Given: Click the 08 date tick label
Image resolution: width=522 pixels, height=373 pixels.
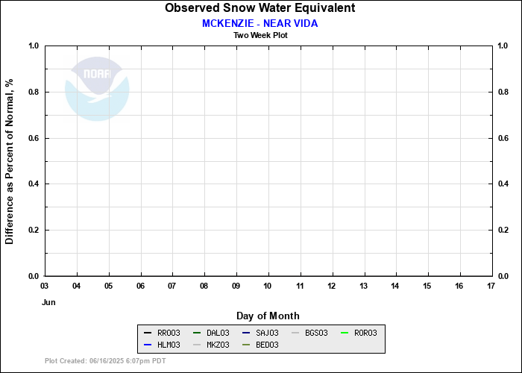Looking at the screenshot, I should click(204, 286).
